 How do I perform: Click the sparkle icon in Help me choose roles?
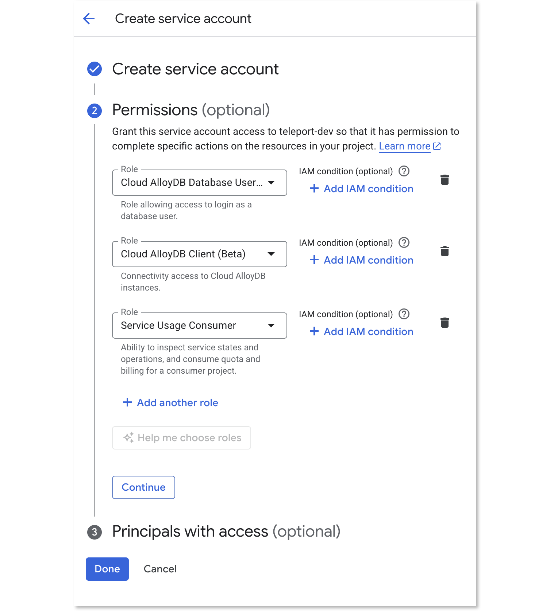128,437
